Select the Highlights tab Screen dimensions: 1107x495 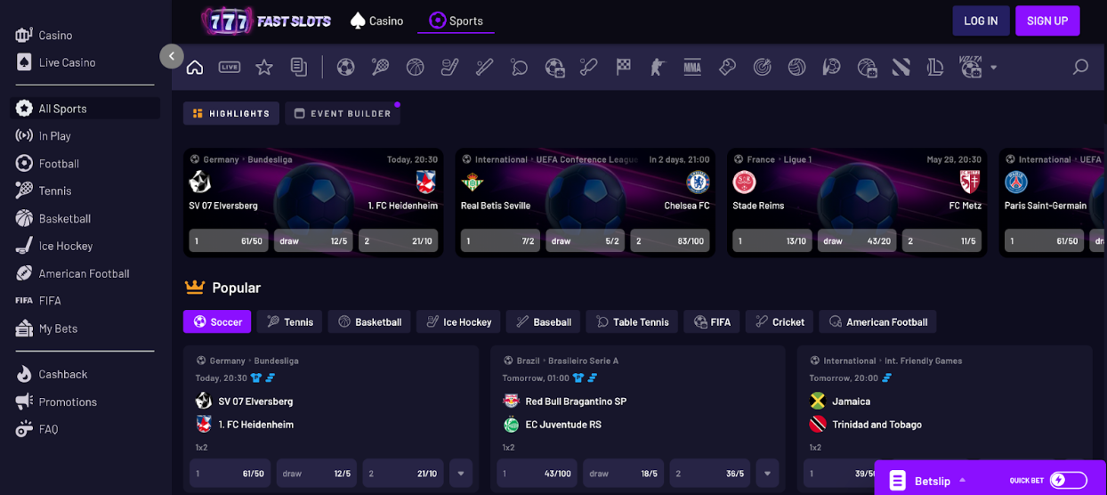[x=231, y=113]
